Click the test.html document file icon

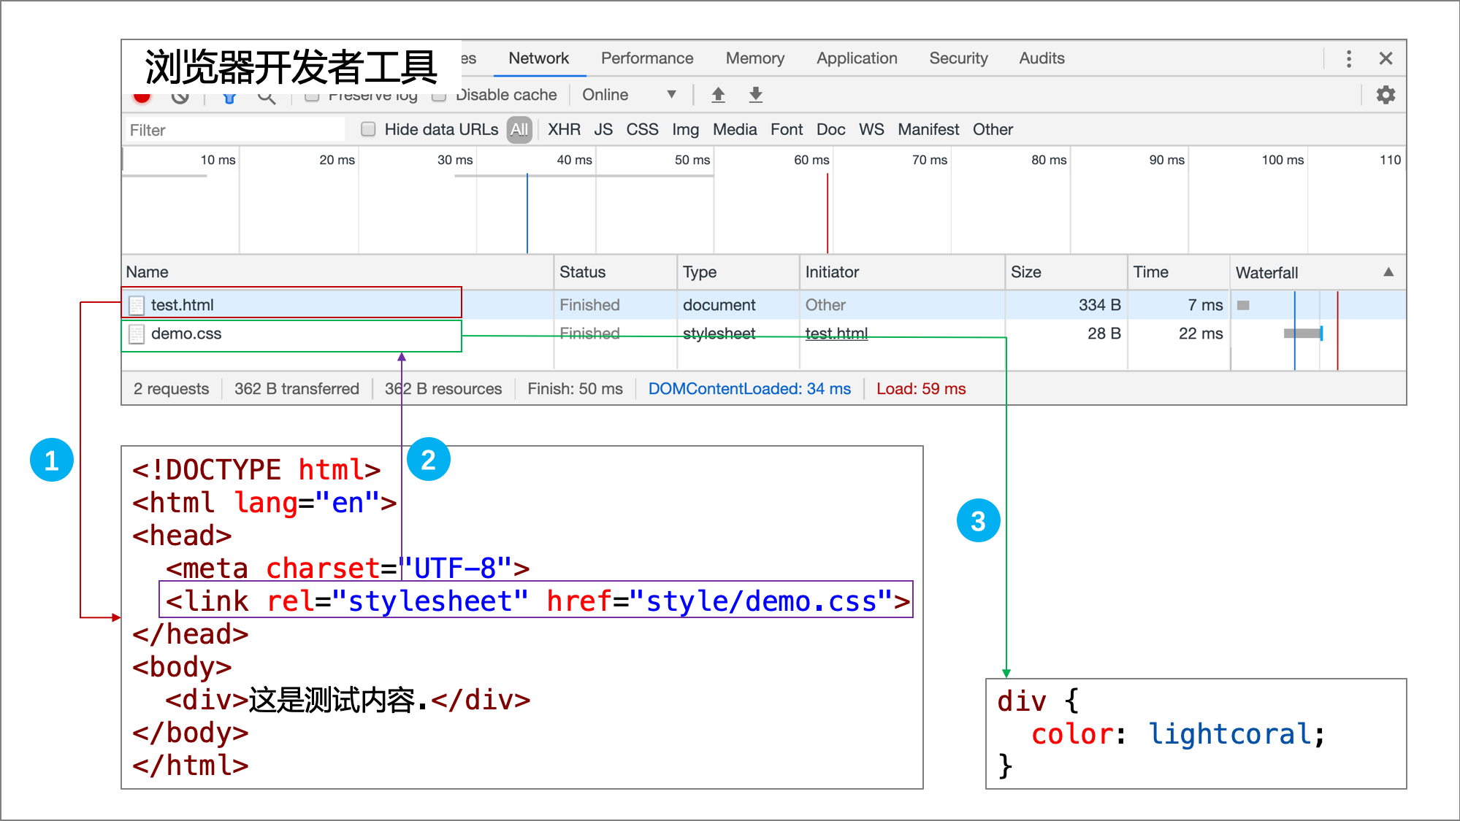(137, 305)
